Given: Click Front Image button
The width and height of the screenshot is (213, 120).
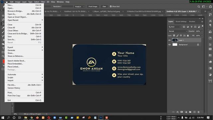Looking at the screenshot, I should pos(93,6).
